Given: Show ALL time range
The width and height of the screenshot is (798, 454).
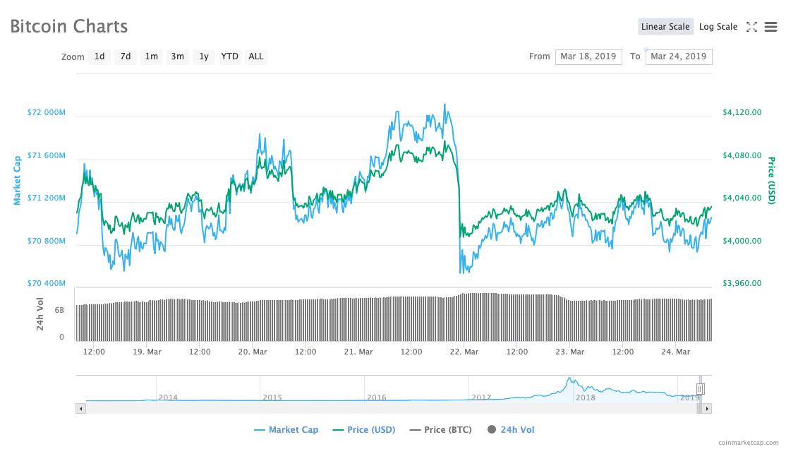Looking at the screenshot, I should (256, 56).
